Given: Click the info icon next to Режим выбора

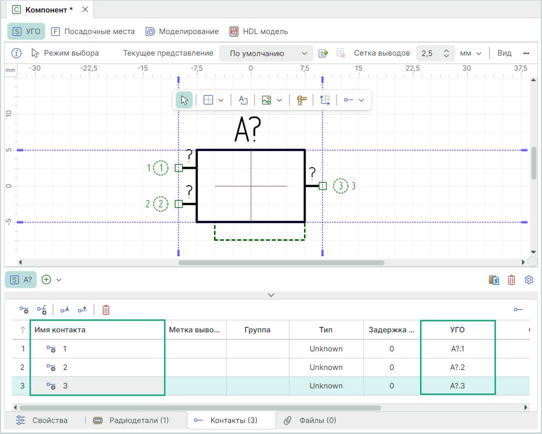Looking at the screenshot, I should pyautogui.click(x=16, y=53).
